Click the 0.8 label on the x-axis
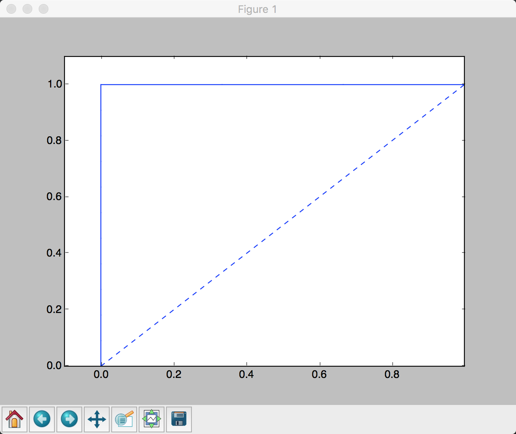 [392, 375]
